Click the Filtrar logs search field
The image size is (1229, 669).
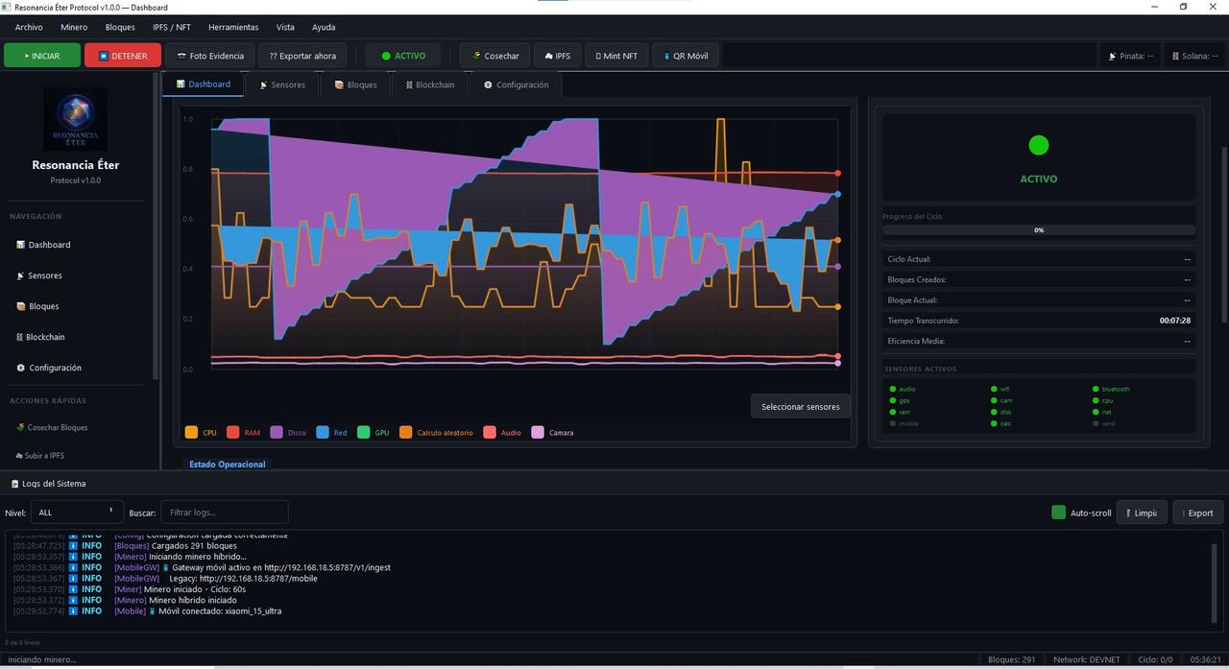tap(224, 513)
